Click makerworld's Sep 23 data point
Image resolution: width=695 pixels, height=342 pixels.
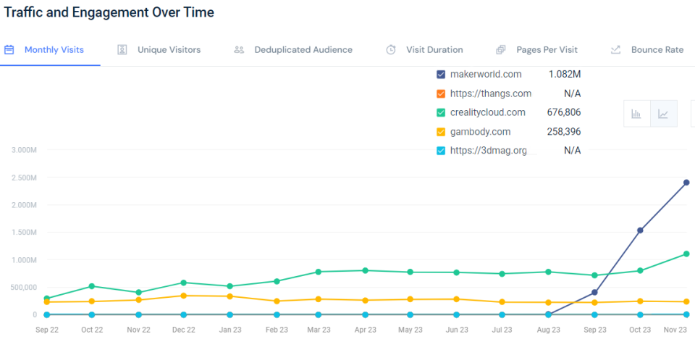click(594, 293)
